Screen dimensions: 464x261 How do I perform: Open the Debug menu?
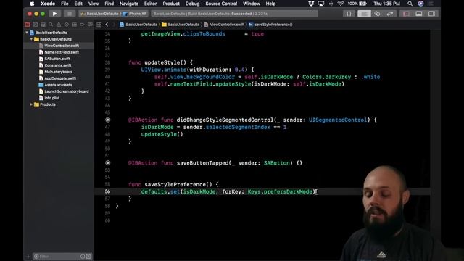click(192, 4)
